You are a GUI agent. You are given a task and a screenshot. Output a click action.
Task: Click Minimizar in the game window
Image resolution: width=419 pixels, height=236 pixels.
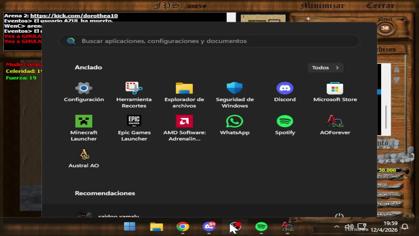click(322, 6)
